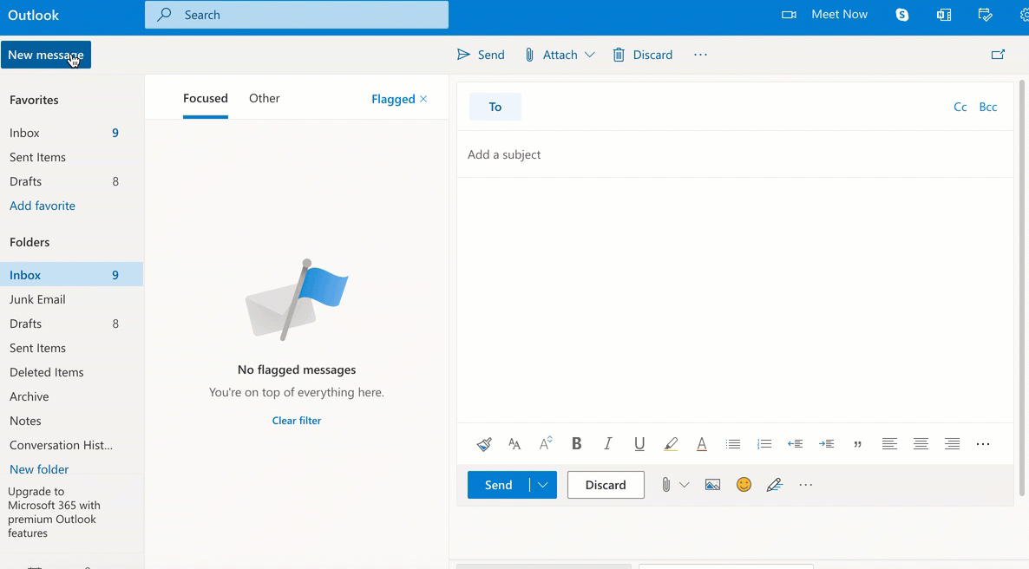Image resolution: width=1029 pixels, height=569 pixels.
Task: Open the text highlight color picker
Action: [x=671, y=444]
